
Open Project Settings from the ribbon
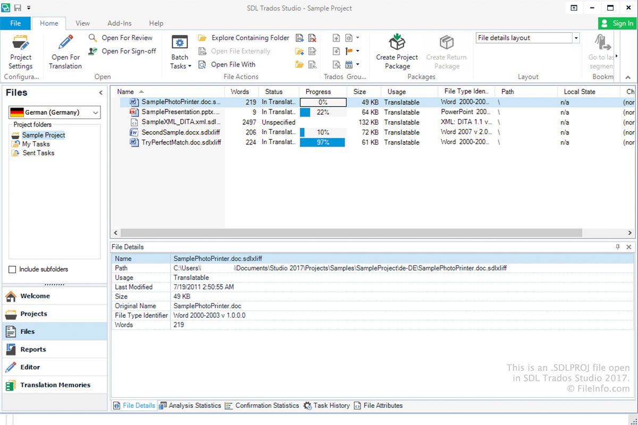21,52
